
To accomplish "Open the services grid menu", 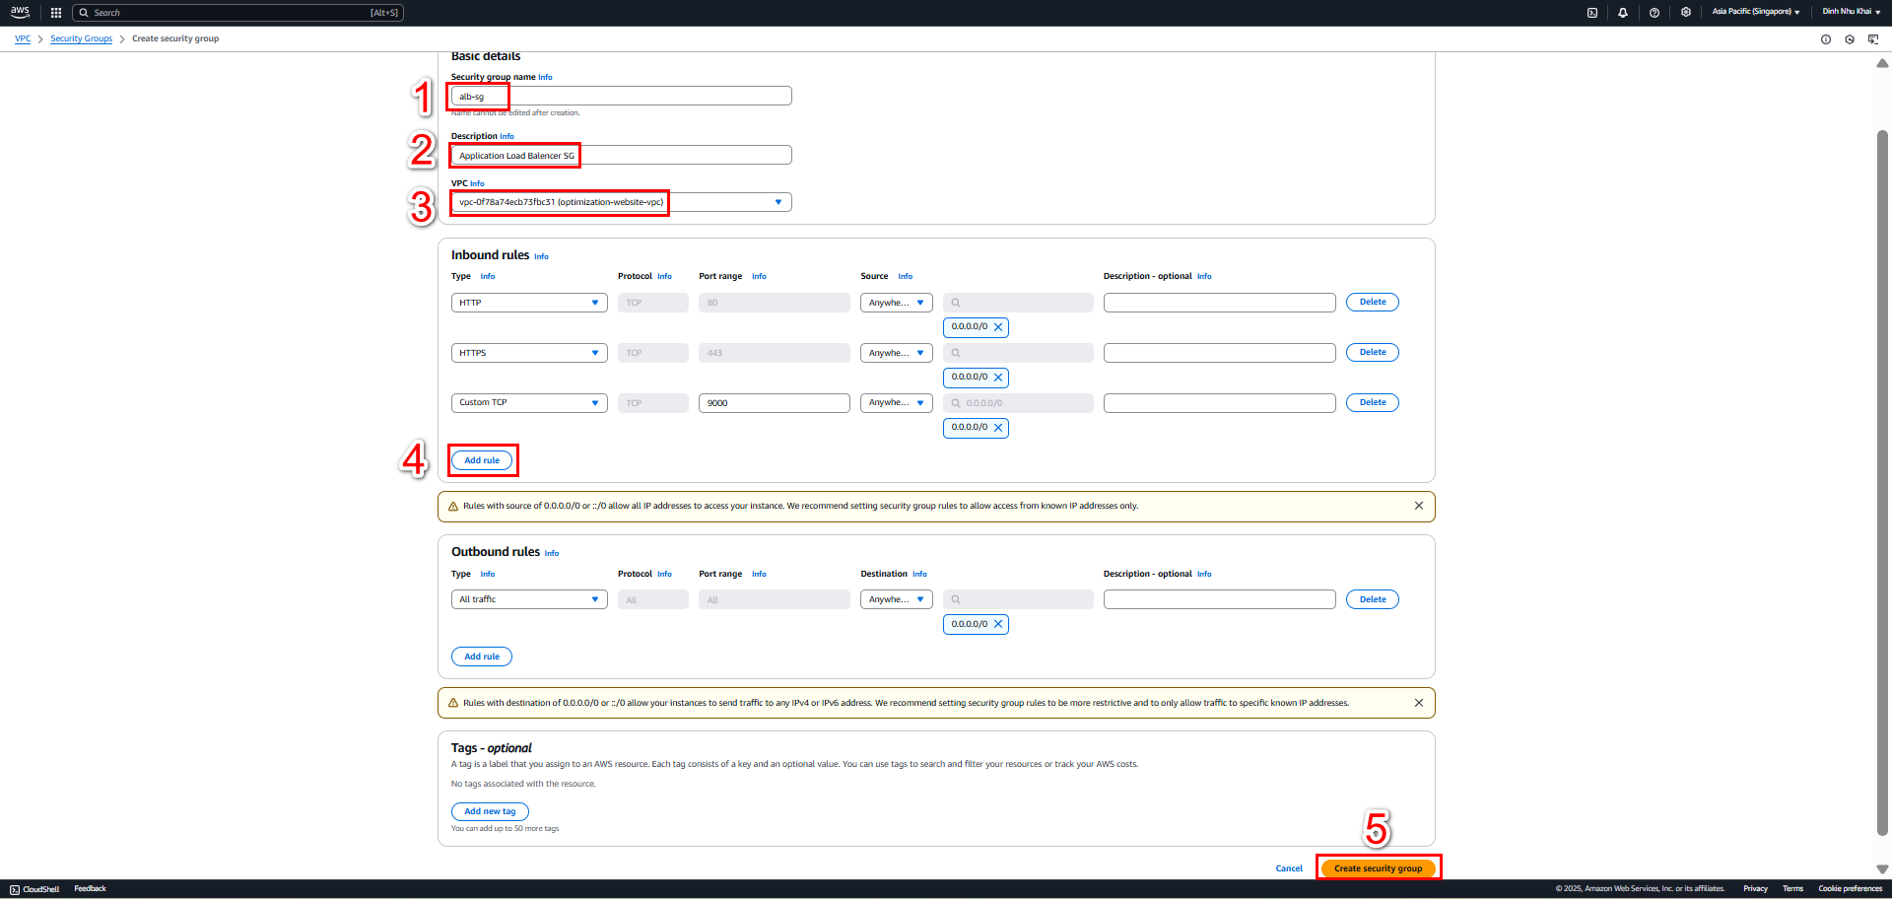I will tap(56, 13).
